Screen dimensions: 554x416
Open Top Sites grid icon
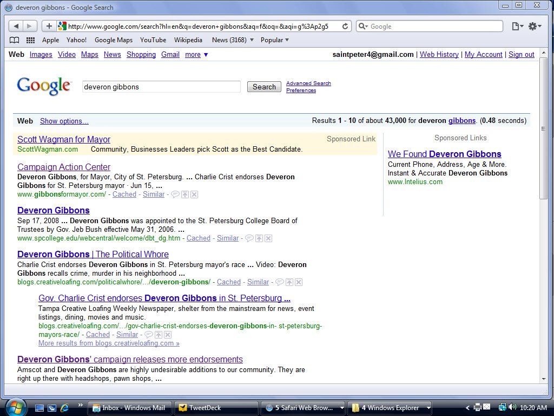click(31, 40)
